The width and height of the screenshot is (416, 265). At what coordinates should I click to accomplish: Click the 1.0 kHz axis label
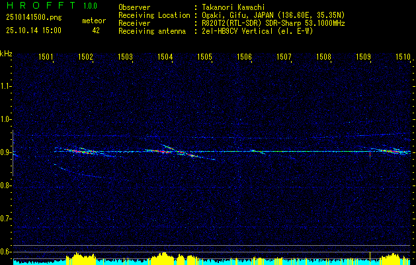click(x=5, y=119)
